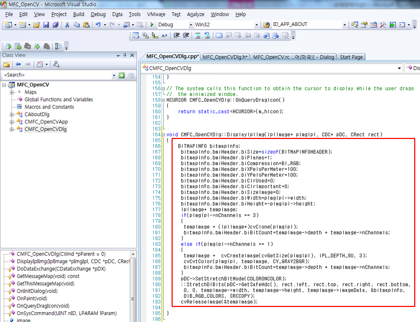
Task: Open the Tools menu
Action: point(135,14)
